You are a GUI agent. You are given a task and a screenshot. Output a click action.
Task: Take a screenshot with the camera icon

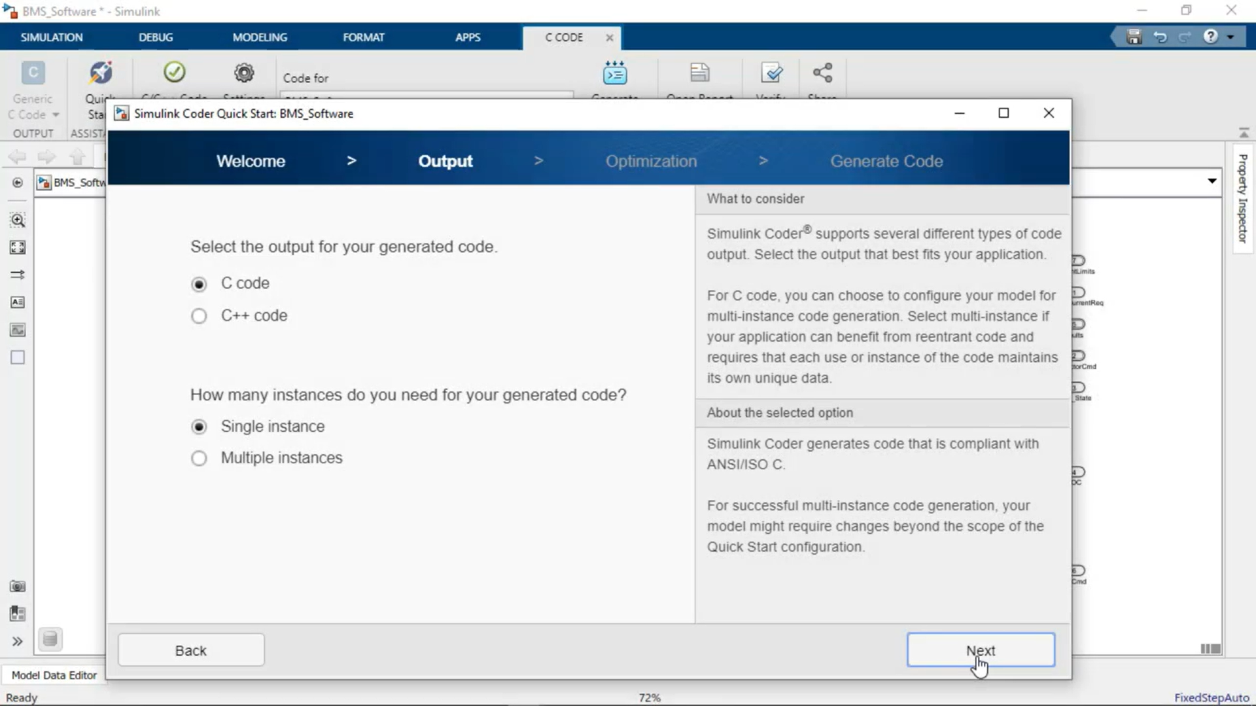[x=18, y=586]
